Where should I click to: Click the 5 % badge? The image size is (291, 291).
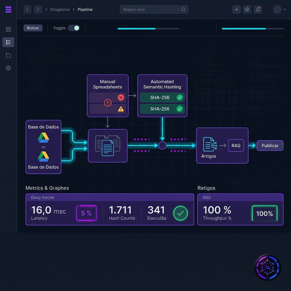tap(86, 213)
